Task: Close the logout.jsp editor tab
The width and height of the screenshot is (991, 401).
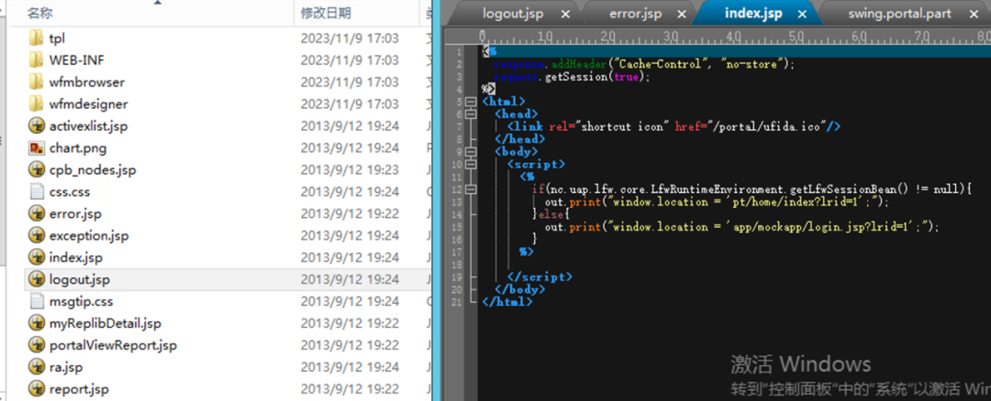Action: (565, 14)
